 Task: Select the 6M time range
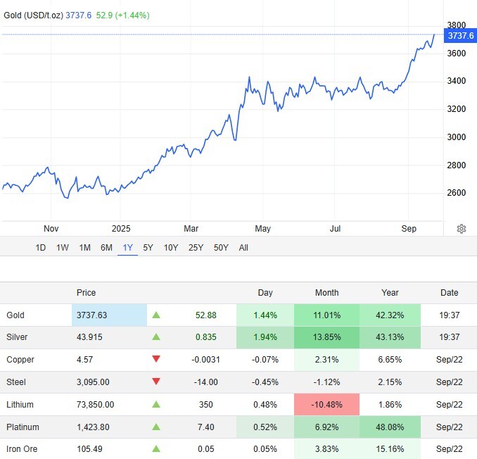(x=106, y=248)
